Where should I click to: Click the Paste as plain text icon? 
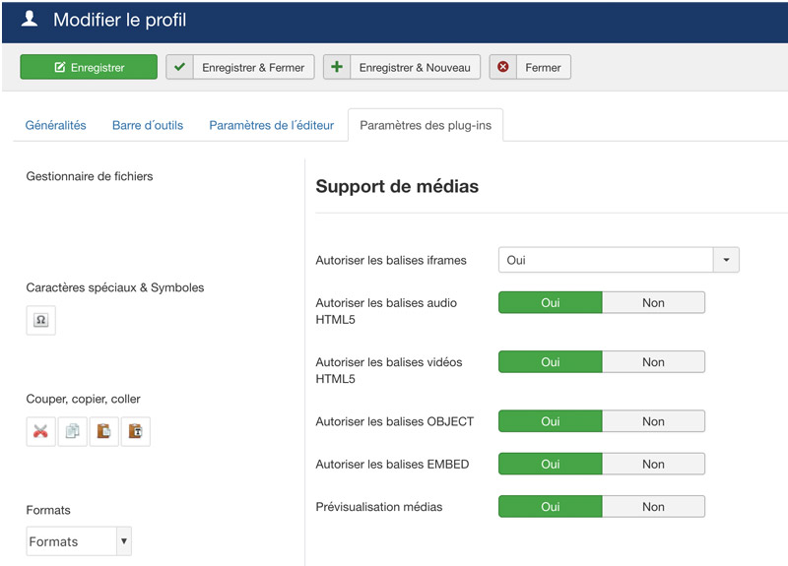pyautogui.click(x=135, y=431)
